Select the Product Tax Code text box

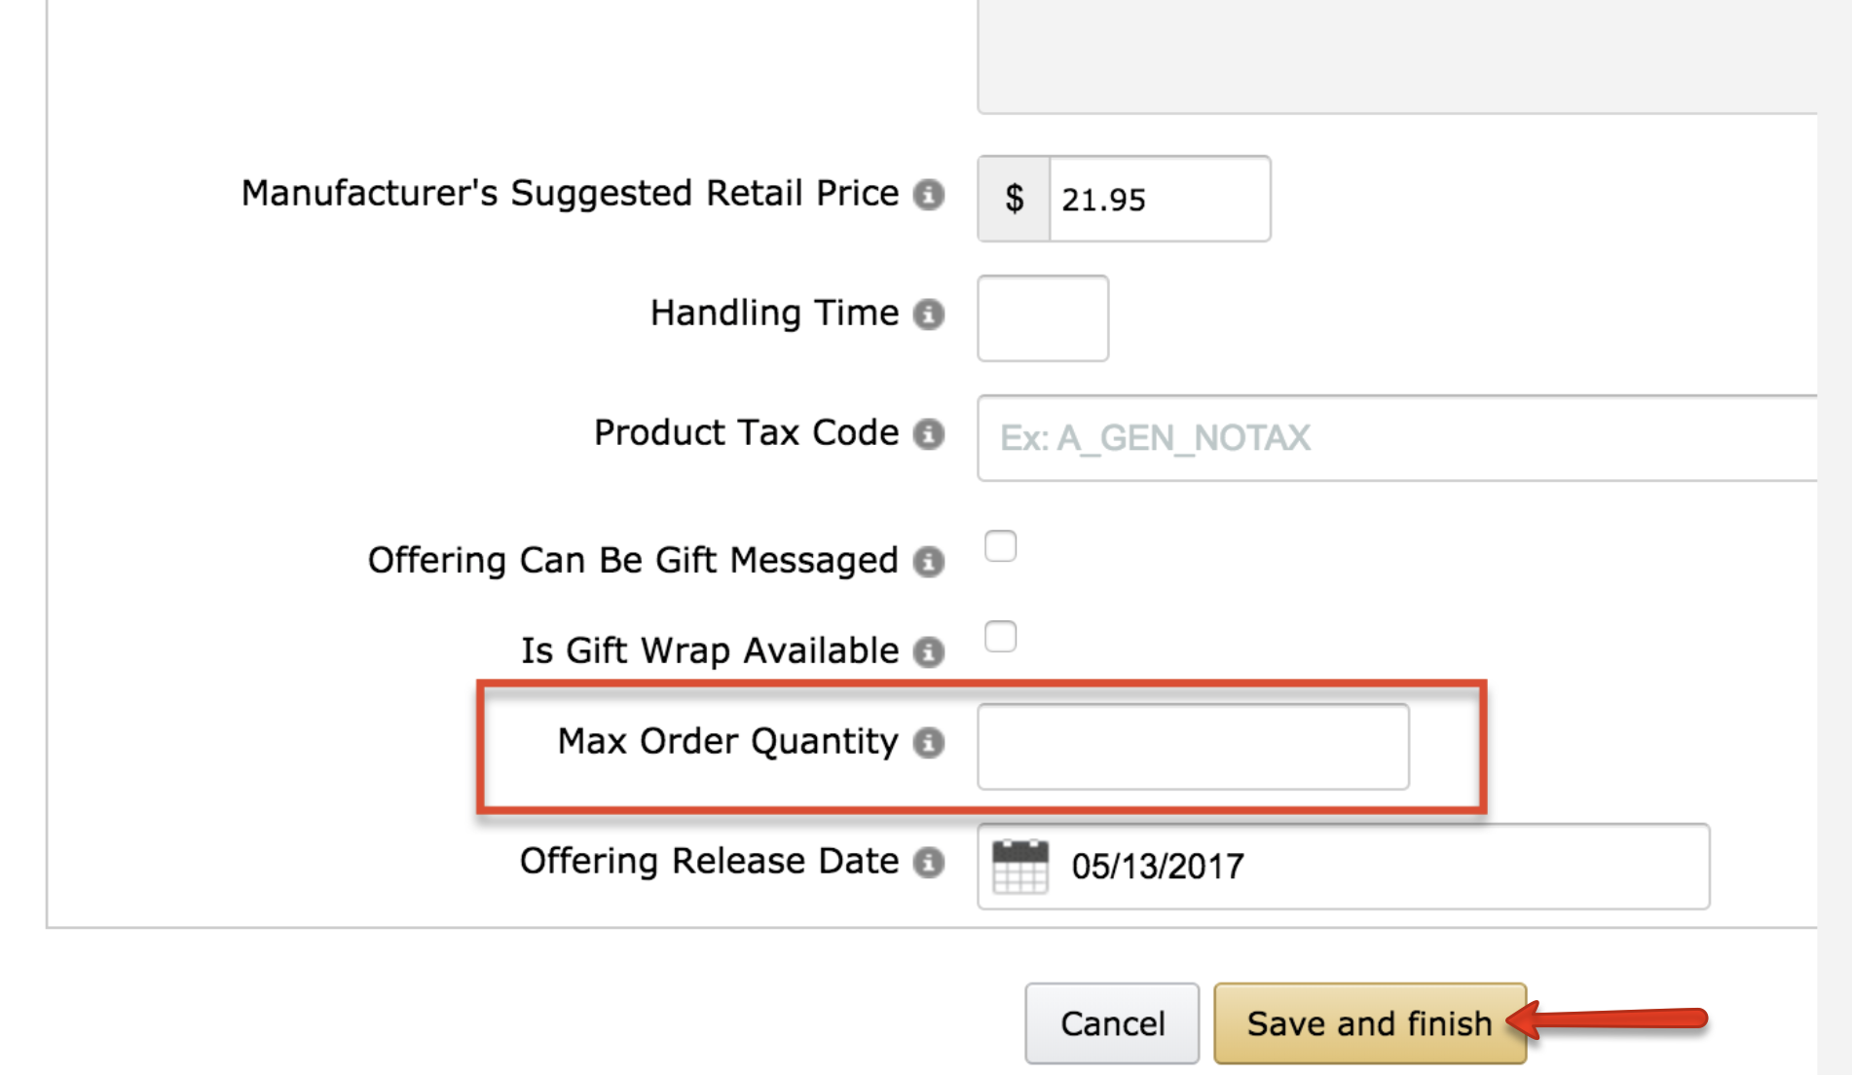(1397, 438)
